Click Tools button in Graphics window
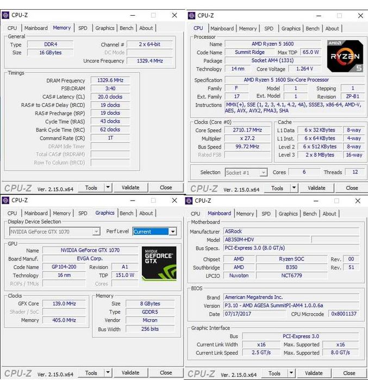Screen dimensions: 368x380 tap(91, 373)
